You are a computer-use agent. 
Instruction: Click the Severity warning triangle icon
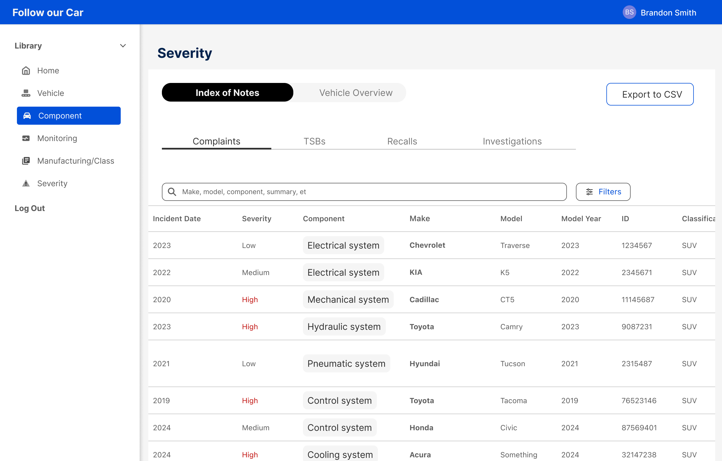26,183
